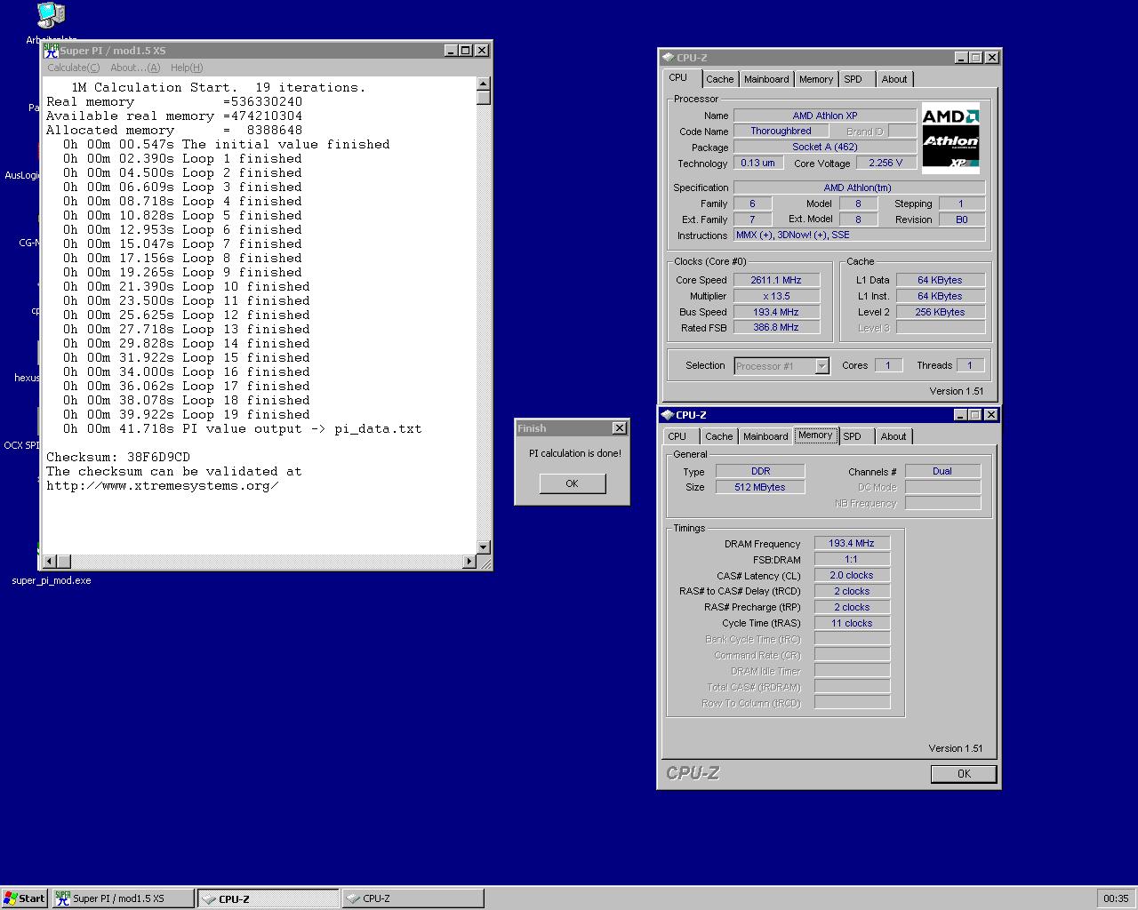The width and height of the screenshot is (1138, 910).
Task: Open Mainboard tab in memory CPU-Z window
Action: pyautogui.click(x=765, y=436)
